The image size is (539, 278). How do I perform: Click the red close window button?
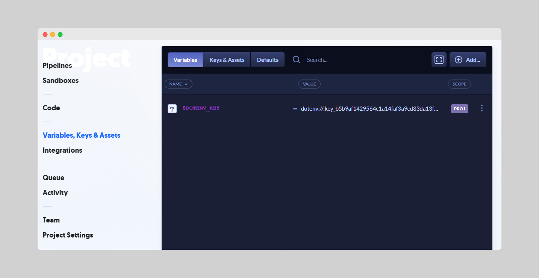click(45, 35)
